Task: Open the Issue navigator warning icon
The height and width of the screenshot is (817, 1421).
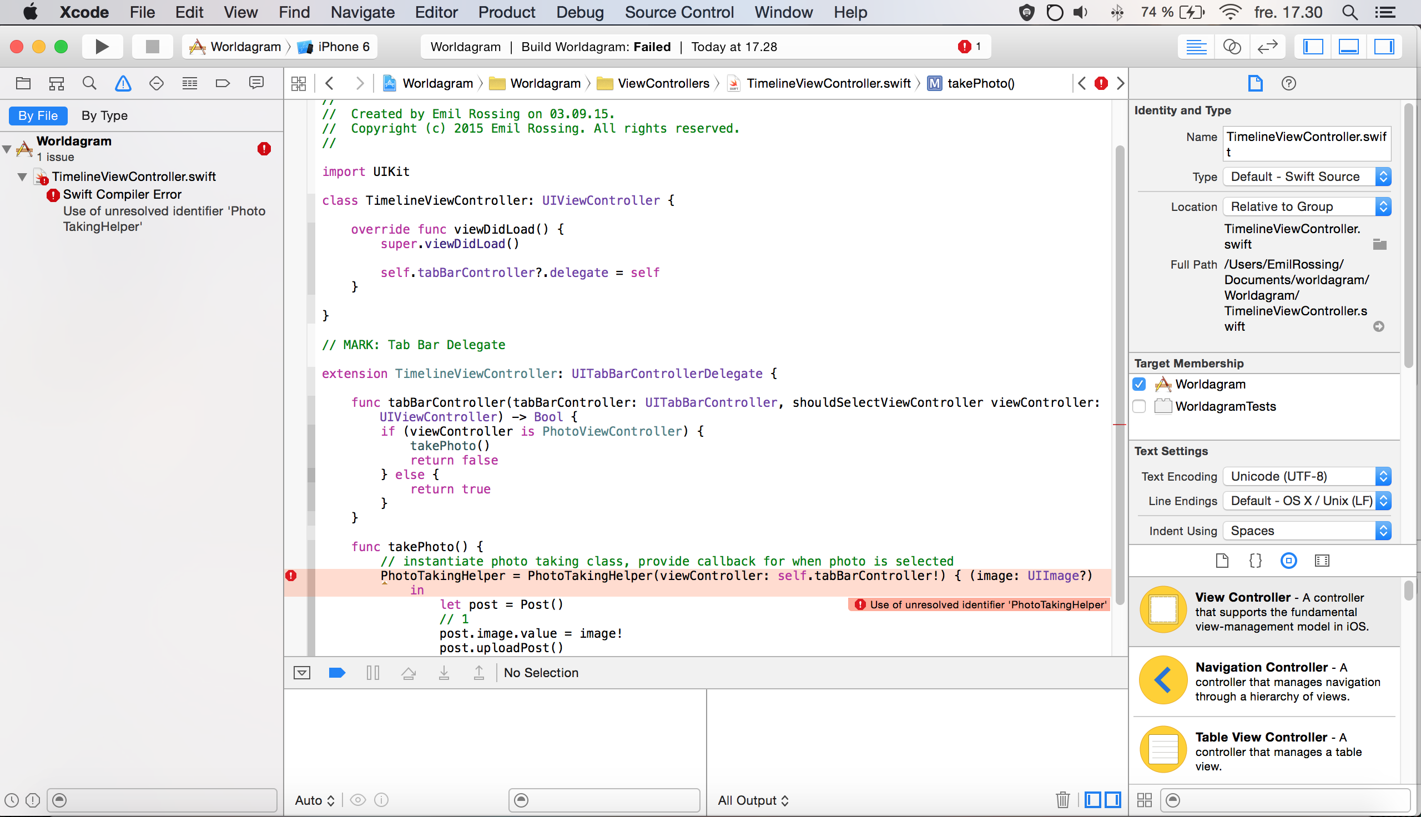Action: pos(123,84)
